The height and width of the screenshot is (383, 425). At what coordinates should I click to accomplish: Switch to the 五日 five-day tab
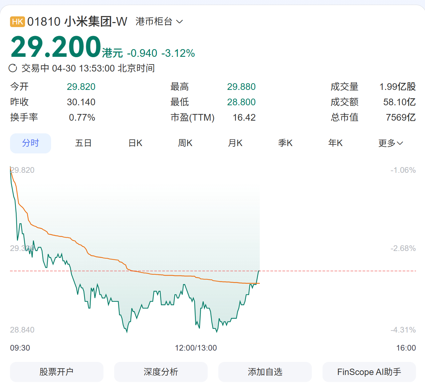[x=83, y=143]
